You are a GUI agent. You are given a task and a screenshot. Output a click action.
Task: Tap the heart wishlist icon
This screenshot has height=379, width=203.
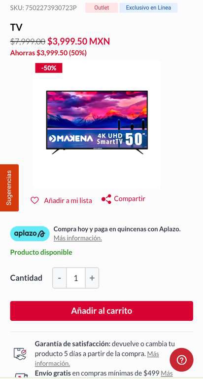coord(34,200)
